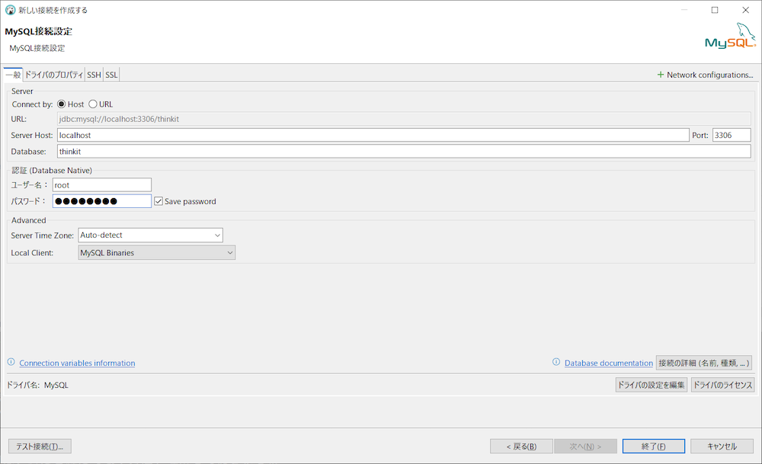762x464 pixels.
Task: Maximize the connection dialog window
Action: [x=715, y=10]
